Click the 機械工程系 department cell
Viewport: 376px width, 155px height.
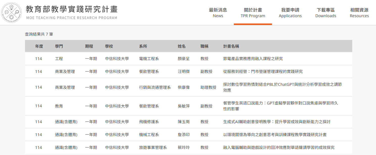pos(149,135)
